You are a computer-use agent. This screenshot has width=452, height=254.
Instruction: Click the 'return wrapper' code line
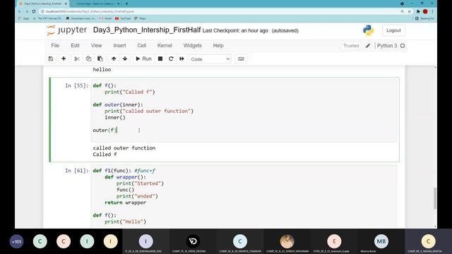pos(126,202)
